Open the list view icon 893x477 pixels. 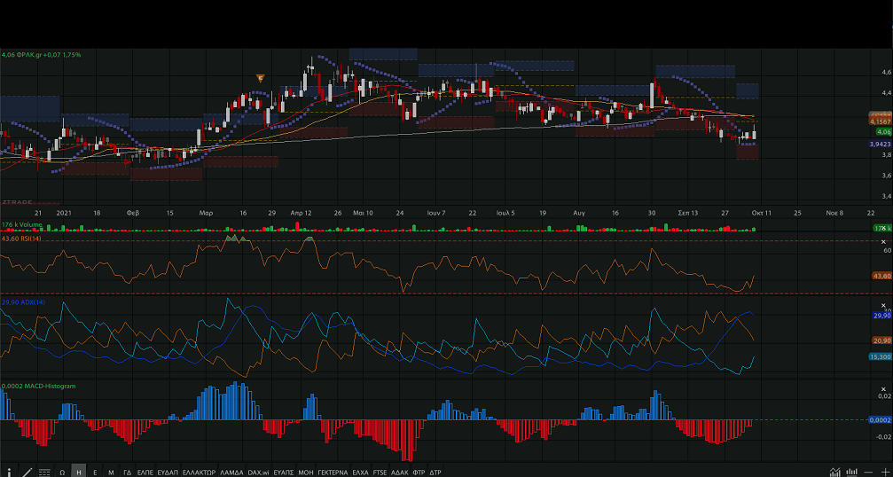pyautogui.click(x=44, y=471)
